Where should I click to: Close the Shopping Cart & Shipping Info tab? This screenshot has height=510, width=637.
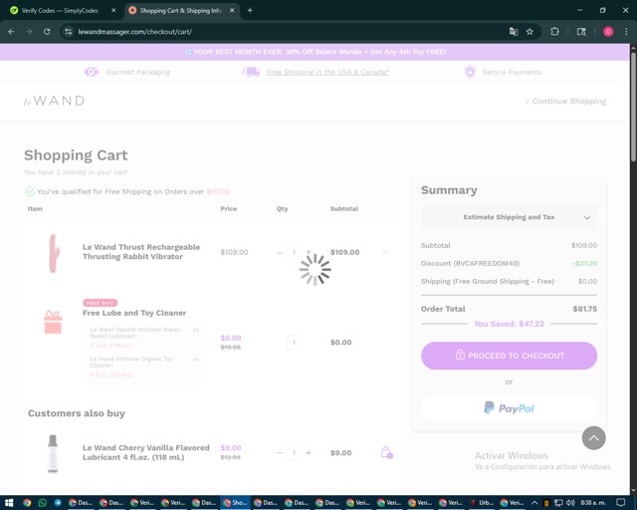click(x=232, y=11)
